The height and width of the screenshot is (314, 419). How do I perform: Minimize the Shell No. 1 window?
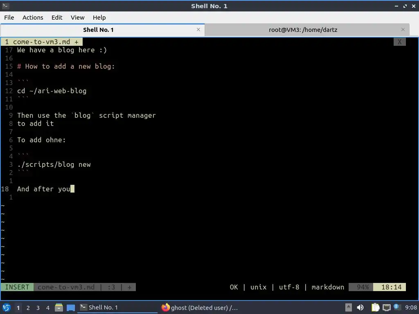coord(396,6)
